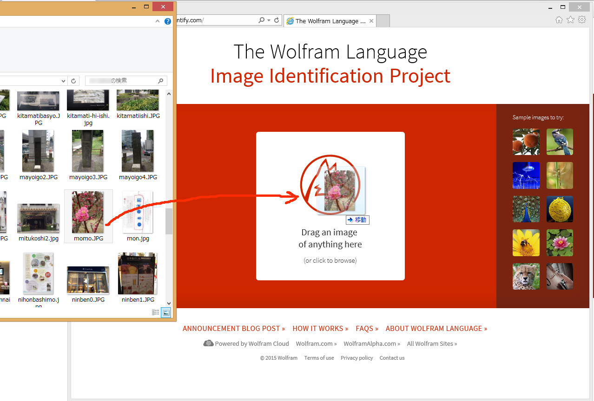This screenshot has height=401, width=594.
Task: Open the FAQS link
Action: [367, 329]
